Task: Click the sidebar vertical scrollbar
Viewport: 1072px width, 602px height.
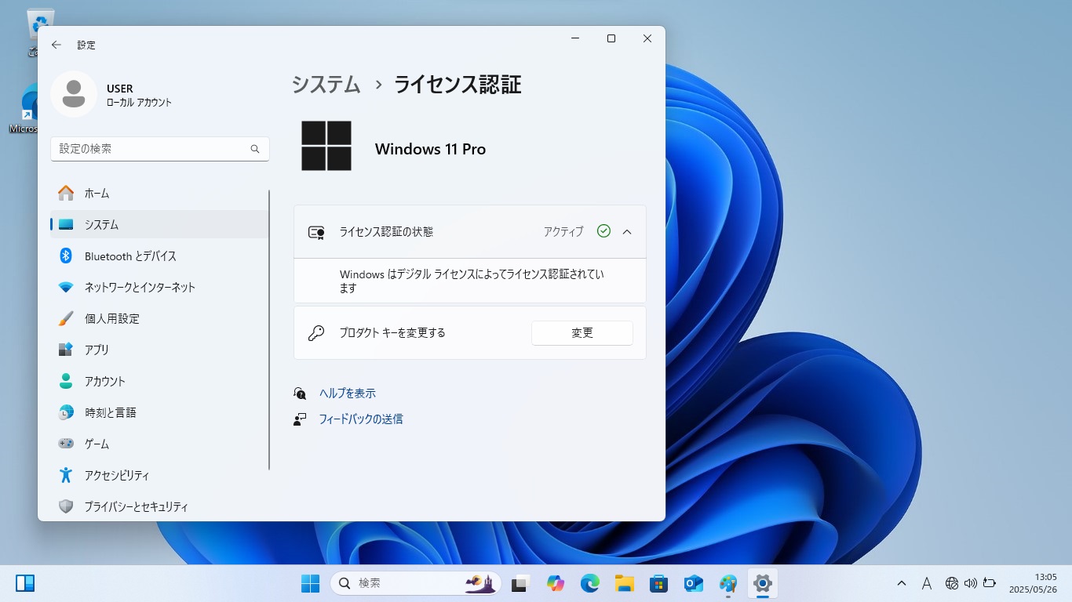Action: pos(269,329)
